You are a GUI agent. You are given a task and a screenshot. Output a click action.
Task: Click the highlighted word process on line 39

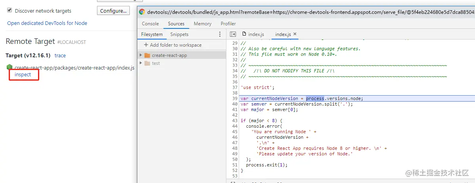(315, 98)
